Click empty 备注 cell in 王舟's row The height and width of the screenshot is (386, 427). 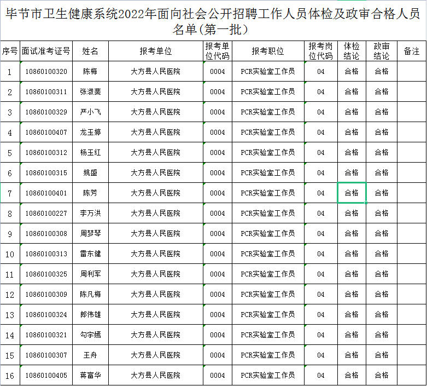[x=412, y=355]
